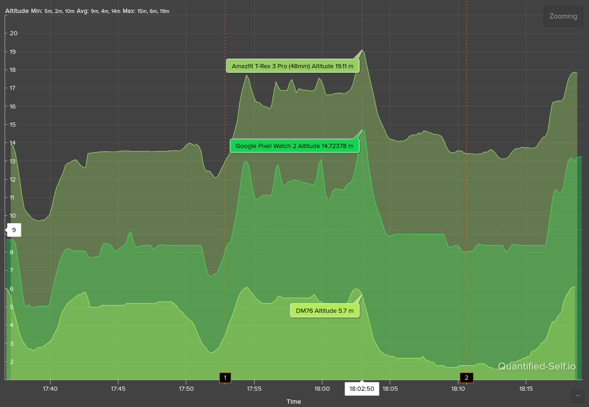Click the Altitude Min value in the header

click(x=59, y=11)
